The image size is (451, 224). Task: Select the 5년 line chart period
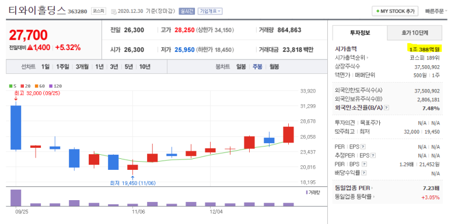128,67
